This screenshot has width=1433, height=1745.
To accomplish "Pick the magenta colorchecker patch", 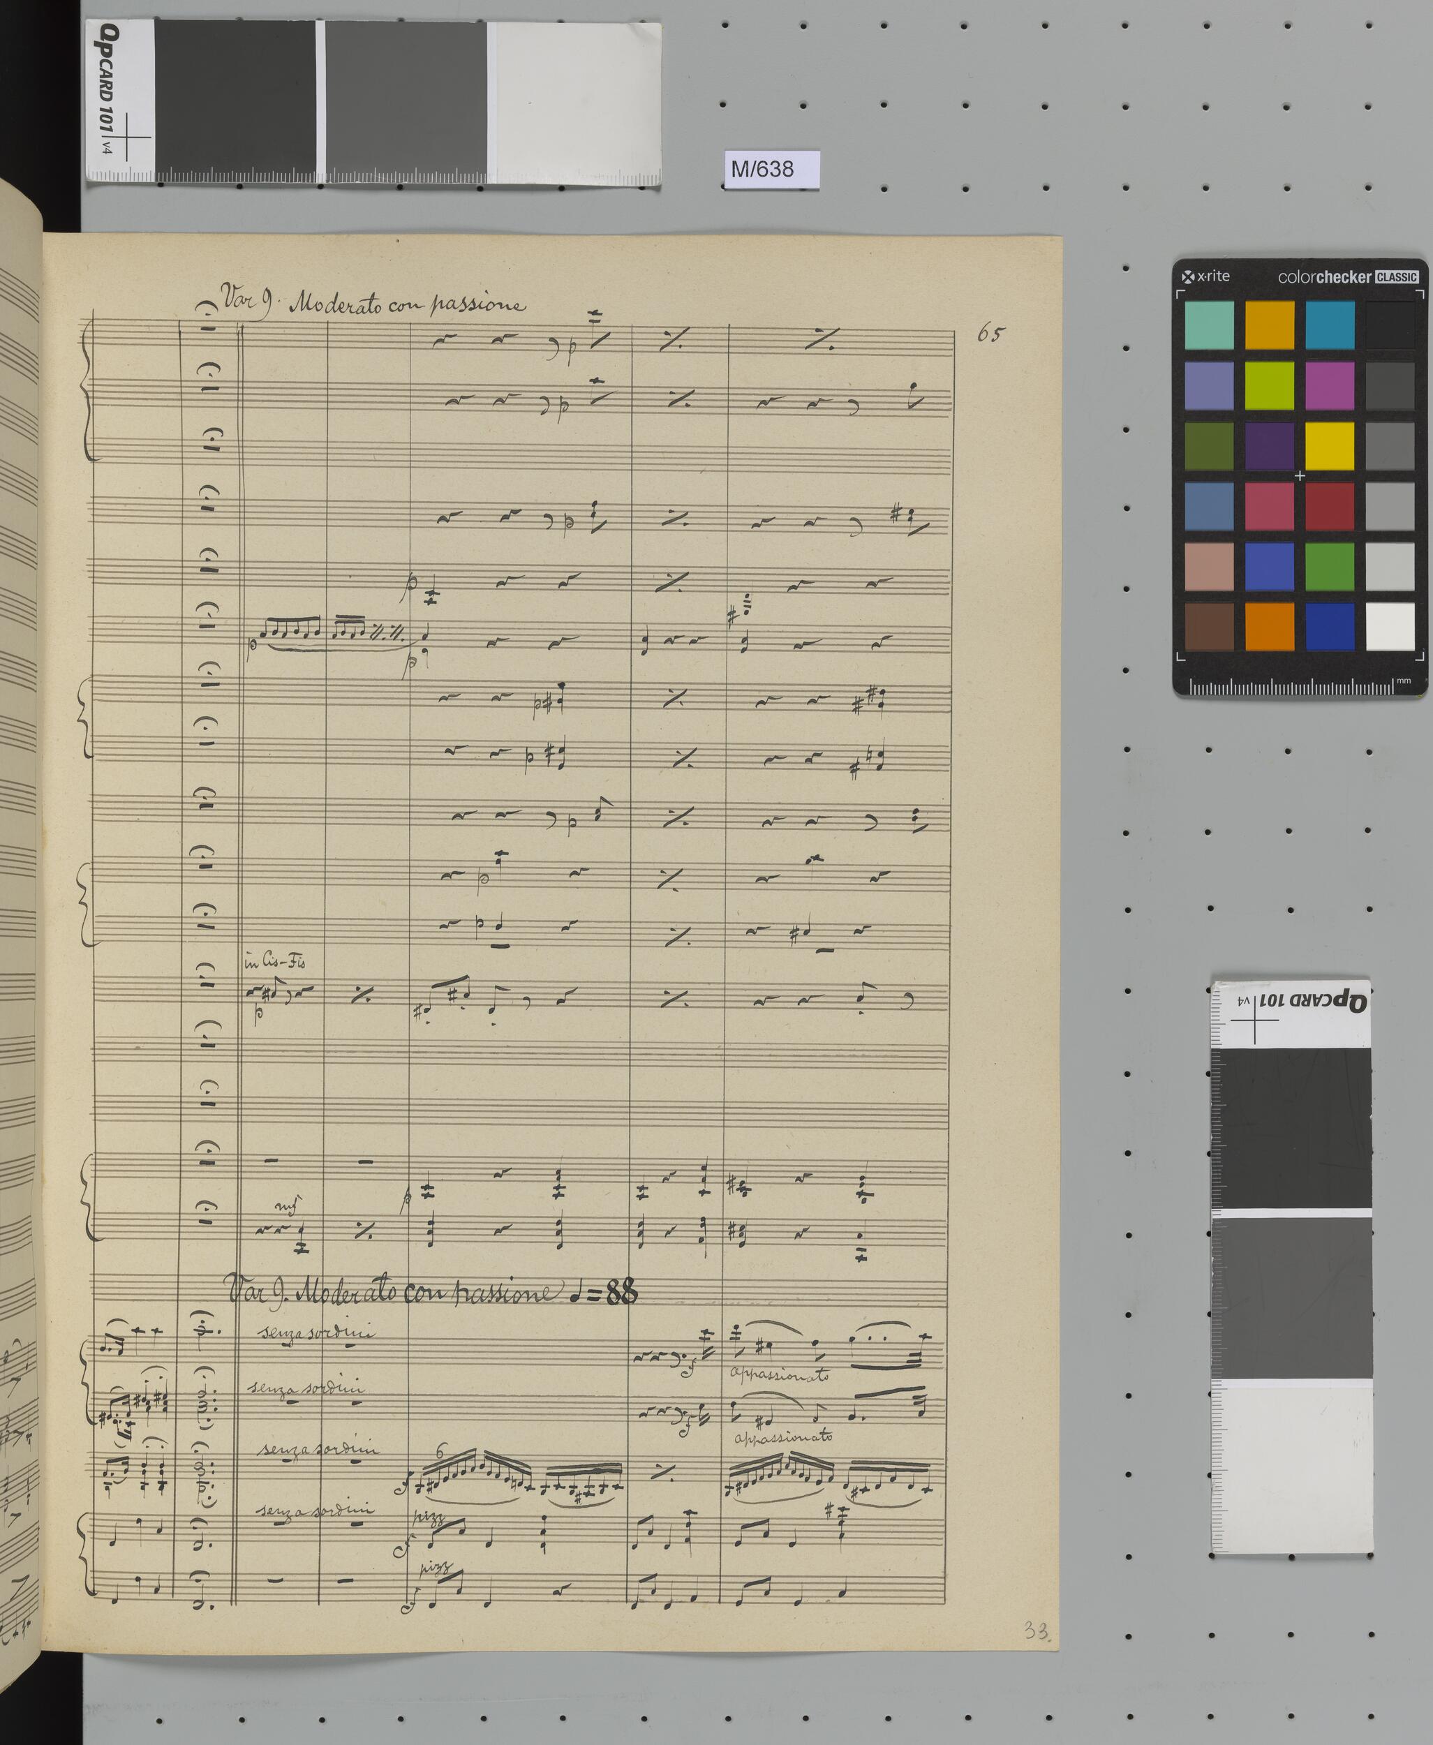I will click(x=1329, y=385).
